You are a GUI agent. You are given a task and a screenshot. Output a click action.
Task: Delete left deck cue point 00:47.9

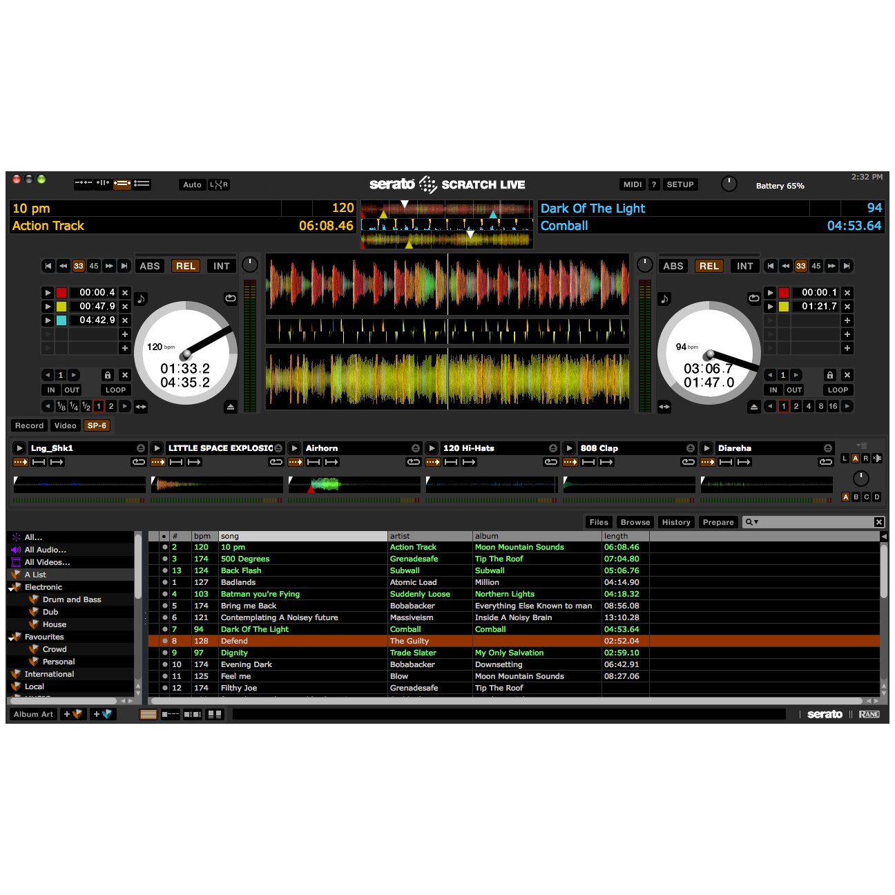point(125,307)
